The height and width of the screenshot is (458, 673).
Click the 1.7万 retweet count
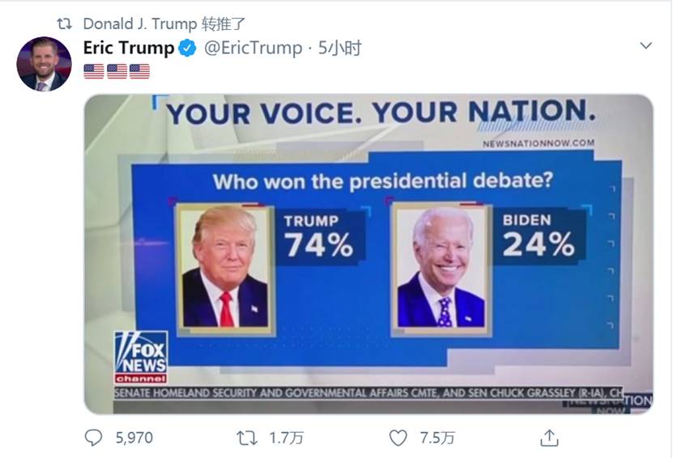287,438
